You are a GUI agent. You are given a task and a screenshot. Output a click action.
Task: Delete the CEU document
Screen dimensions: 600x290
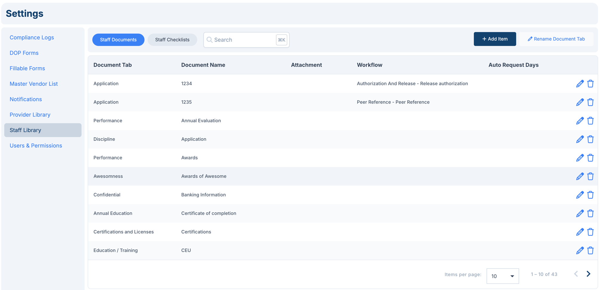(x=590, y=250)
